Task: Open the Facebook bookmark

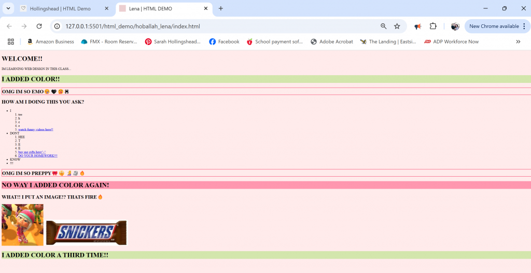Action: (x=224, y=41)
